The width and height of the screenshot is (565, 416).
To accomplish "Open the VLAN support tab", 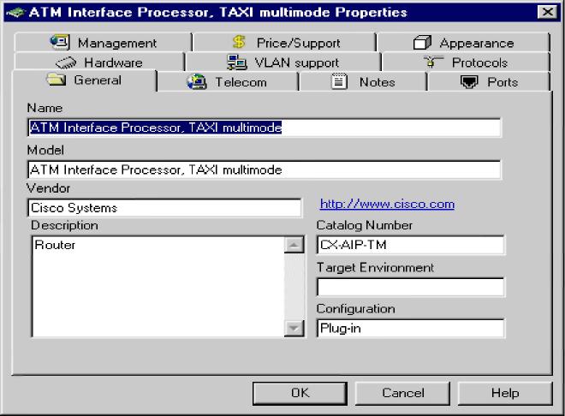I will (x=283, y=62).
